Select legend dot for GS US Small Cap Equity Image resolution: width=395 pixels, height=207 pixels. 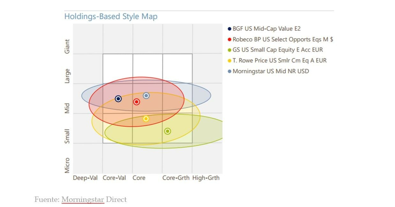(x=229, y=50)
